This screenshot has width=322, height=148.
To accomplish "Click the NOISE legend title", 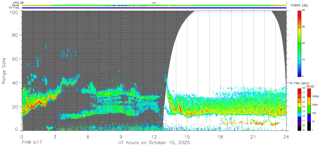I will click(311, 86).
